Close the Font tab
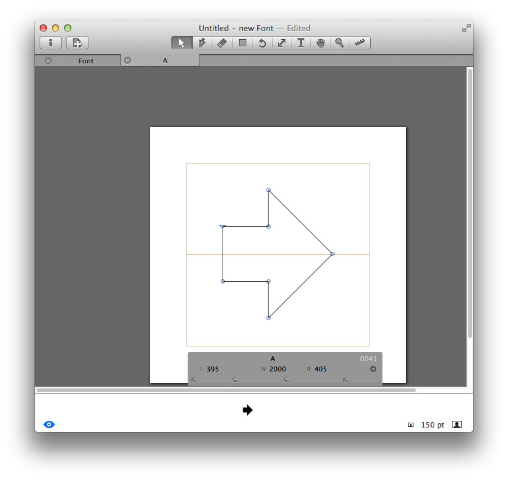The width and height of the screenshot is (508, 480). pos(48,60)
